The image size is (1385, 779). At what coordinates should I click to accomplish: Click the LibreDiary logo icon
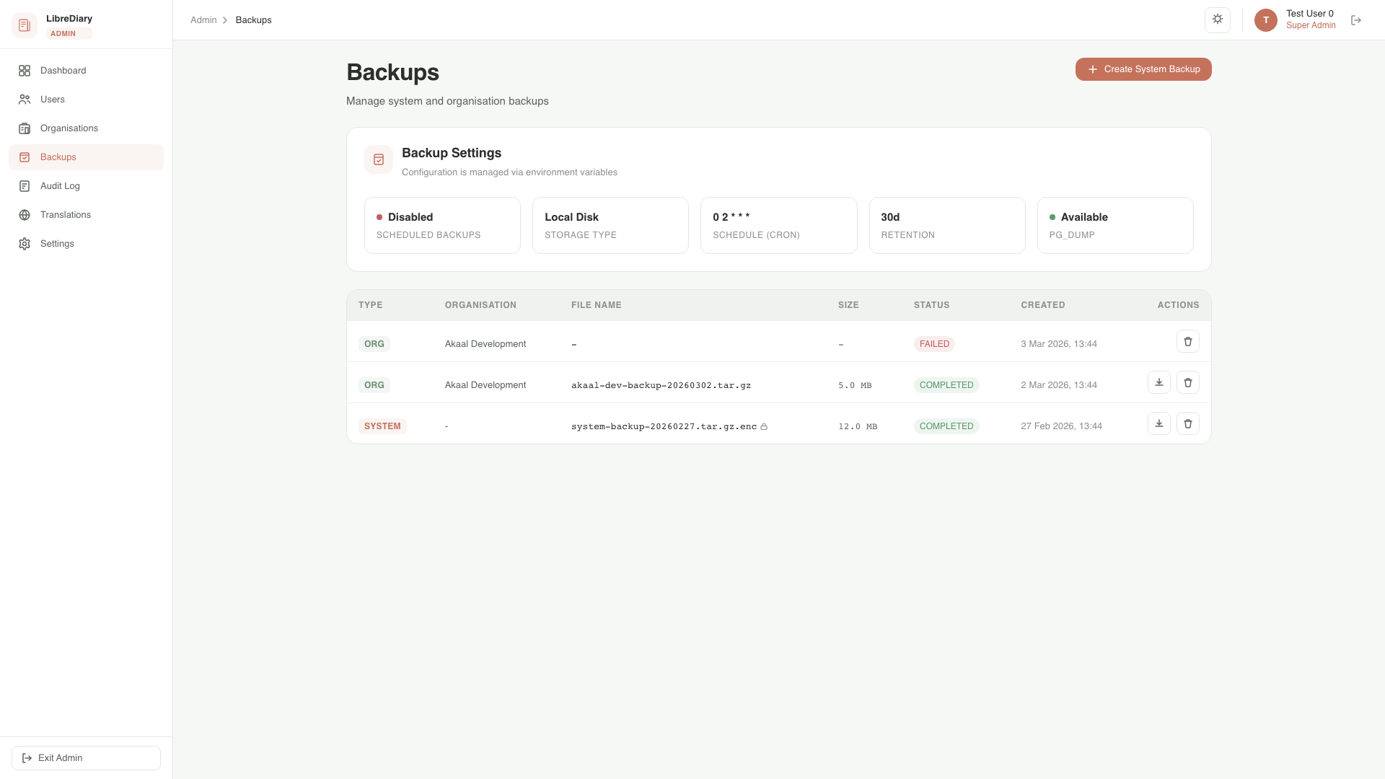[25, 24]
